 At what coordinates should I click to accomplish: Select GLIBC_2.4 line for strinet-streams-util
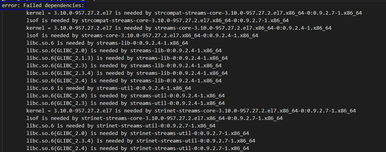coord(138,148)
